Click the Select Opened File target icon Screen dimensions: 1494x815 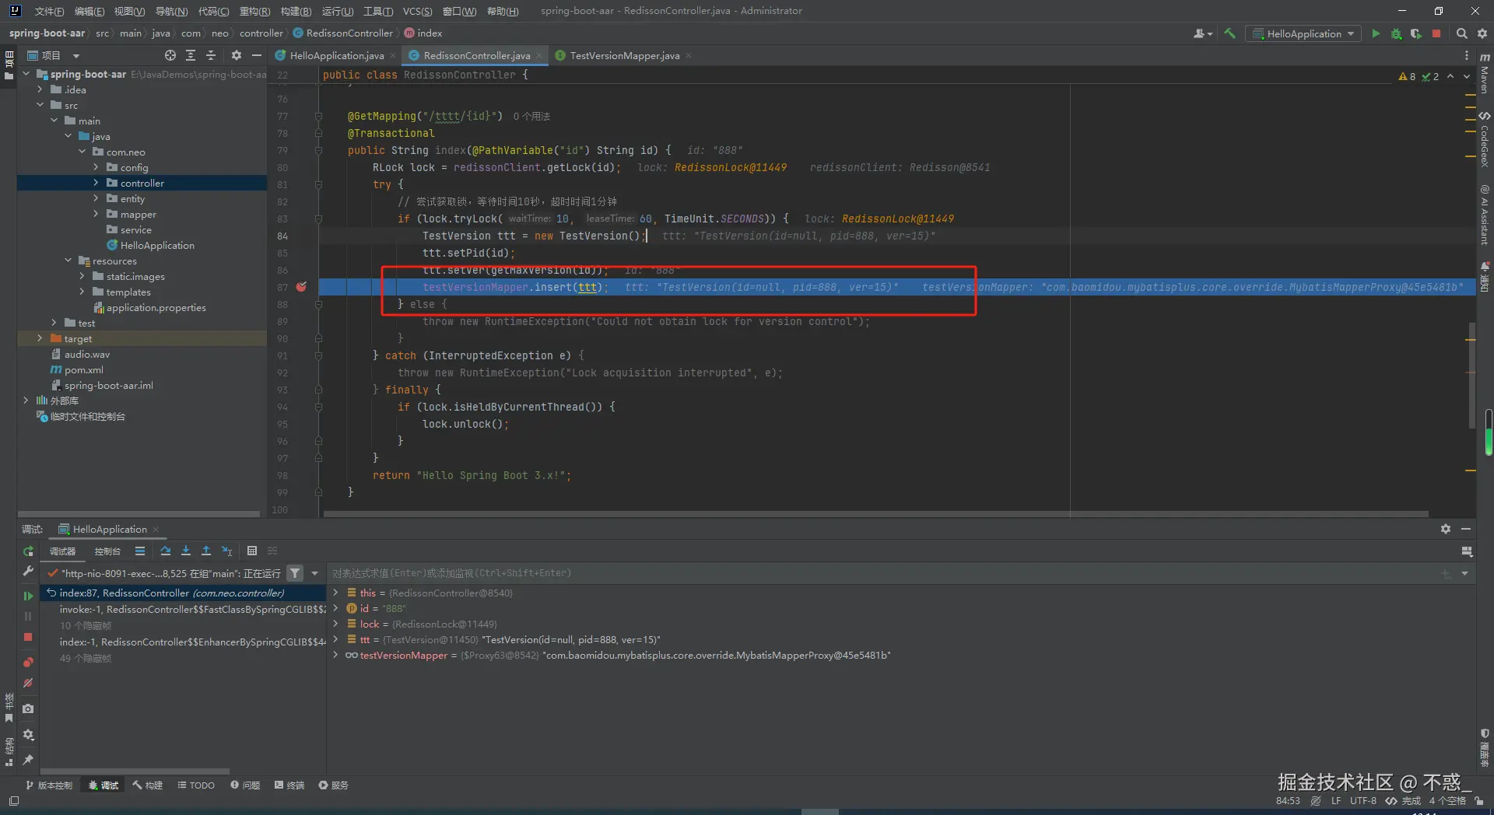coord(170,55)
